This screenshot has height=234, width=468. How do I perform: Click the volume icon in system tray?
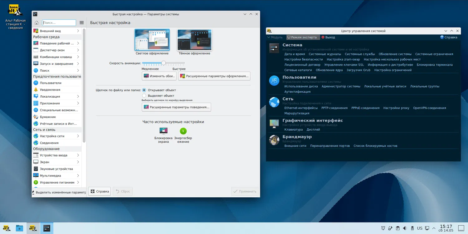coord(405,228)
